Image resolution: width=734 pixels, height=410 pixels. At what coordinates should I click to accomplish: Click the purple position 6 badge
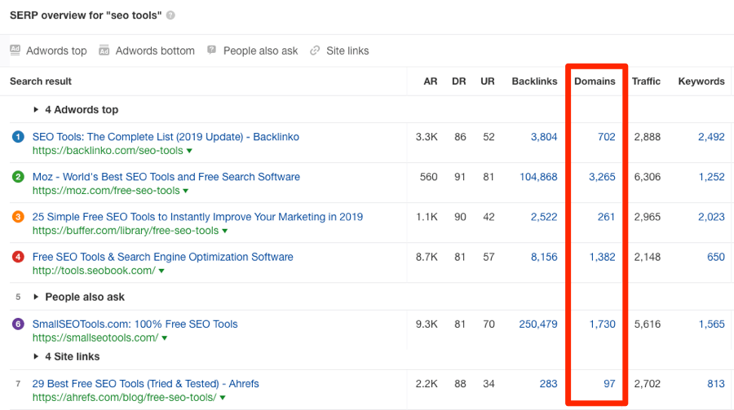(x=18, y=324)
